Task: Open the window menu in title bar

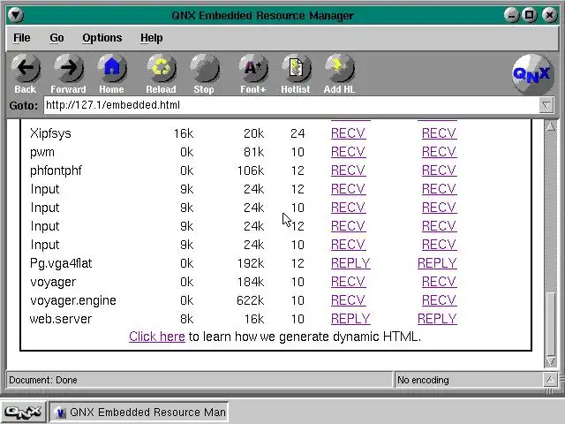Action: click(16, 15)
